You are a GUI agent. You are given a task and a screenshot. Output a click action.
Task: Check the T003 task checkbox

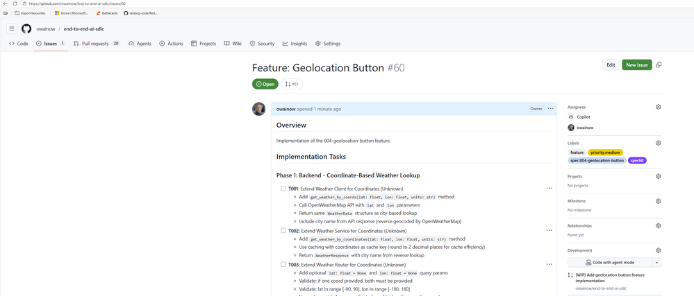283,265
